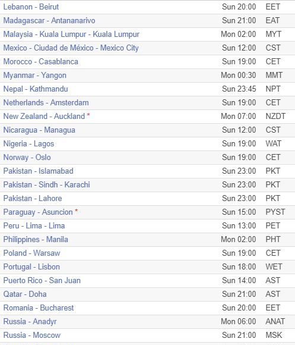This screenshot has width=295, height=345.
Task: Open Nicaragua - Managua link
Action: click(x=39, y=130)
